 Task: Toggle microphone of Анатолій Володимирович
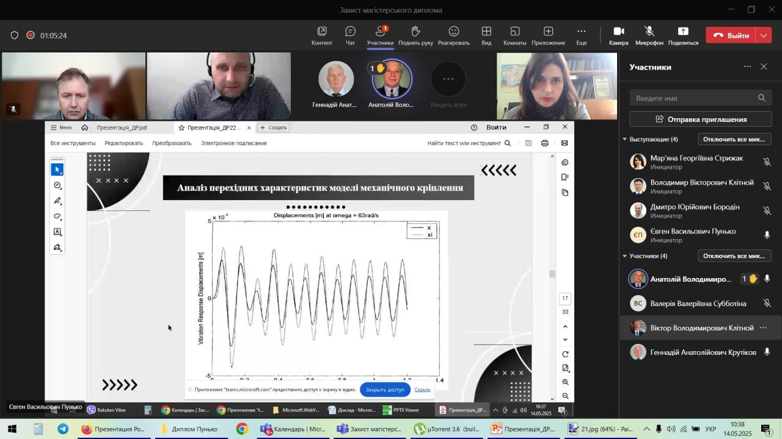(767, 279)
